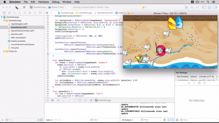The image size is (219, 123).
Task: Open the Auto variables scope dropdown
Action: (49, 120)
